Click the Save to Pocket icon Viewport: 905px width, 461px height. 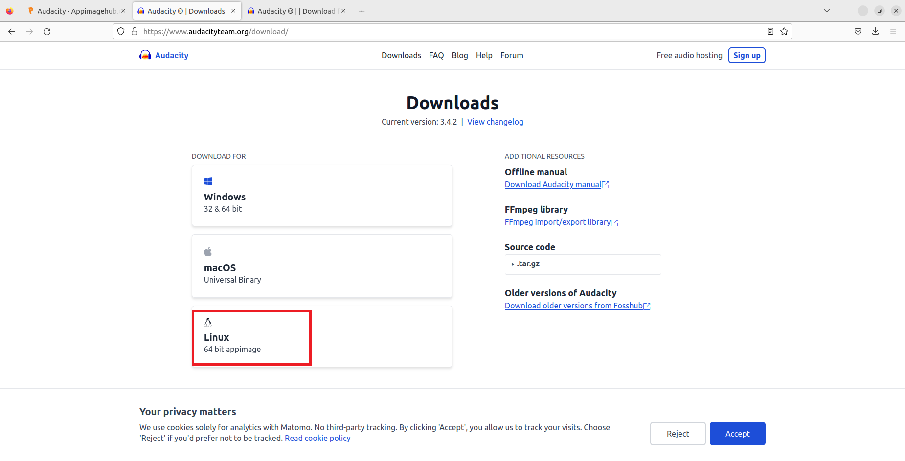click(x=858, y=32)
